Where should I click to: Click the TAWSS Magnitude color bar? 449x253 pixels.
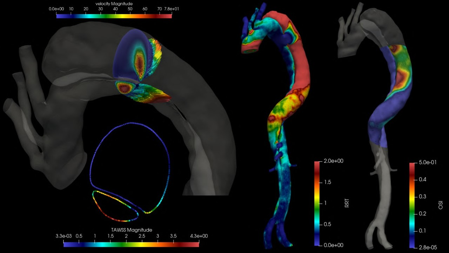click(131, 245)
